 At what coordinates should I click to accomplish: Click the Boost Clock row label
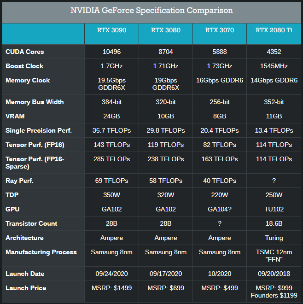tap(24, 66)
